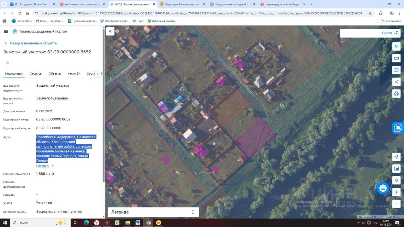Open the Почта Mail.ru bookmark
Image resolution: width=404 pixels, height=227 pixels.
click(x=22, y=21)
